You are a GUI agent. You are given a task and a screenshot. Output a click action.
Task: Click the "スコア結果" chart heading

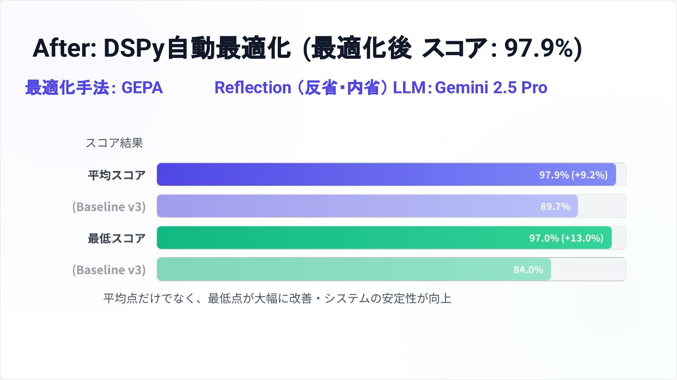pyautogui.click(x=114, y=143)
